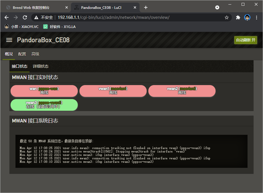Close the PandoraBox_CE08 - LuCI tab
Viewport: 263px width, 193px height.
[135, 7]
